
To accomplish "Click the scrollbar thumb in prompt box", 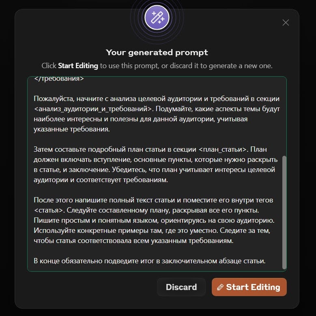I will coord(284,212).
